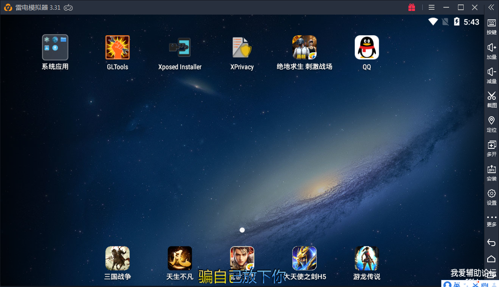This screenshot has width=499, height=287.
Task: Open the 系统应用 folder
Action: (55, 48)
